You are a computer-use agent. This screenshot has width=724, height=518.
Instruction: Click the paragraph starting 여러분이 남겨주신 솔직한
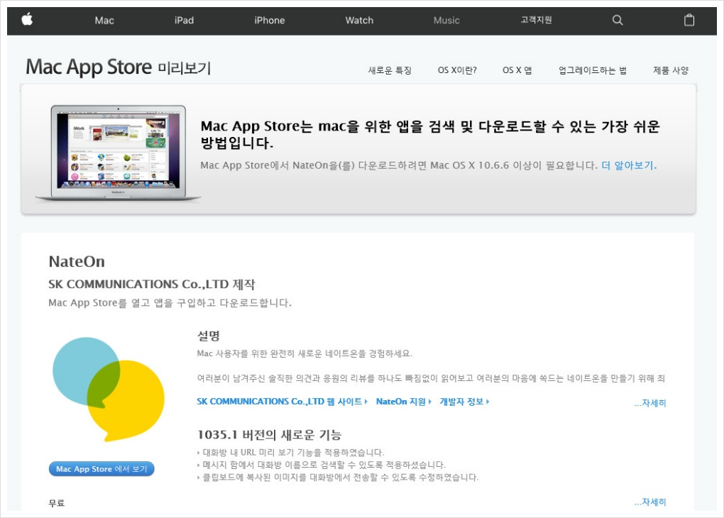click(432, 379)
